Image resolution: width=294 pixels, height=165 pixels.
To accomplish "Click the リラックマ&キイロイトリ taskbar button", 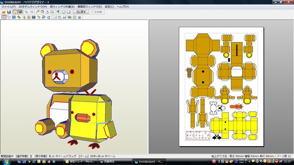I will [x=149, y=161].
